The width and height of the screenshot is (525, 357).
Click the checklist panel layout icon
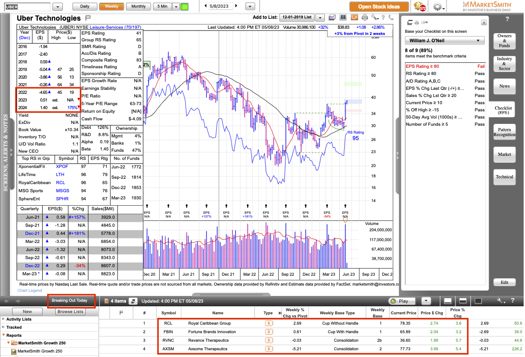click(410, 22)
